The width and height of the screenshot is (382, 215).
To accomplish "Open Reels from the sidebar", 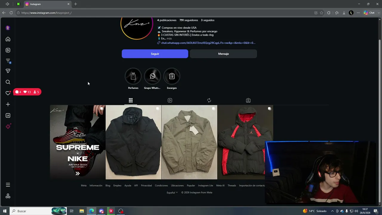I will pyautogui.click(x=8, y=50).
